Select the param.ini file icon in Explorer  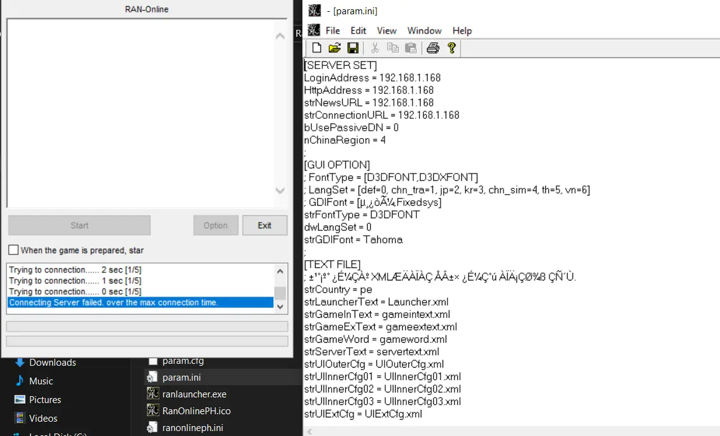click(152, 378)
